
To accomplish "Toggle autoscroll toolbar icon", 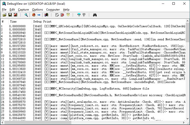I will [x=62, y=15].
